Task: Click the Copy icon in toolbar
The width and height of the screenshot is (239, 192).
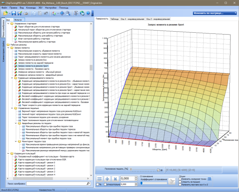Action: [34, 13]
